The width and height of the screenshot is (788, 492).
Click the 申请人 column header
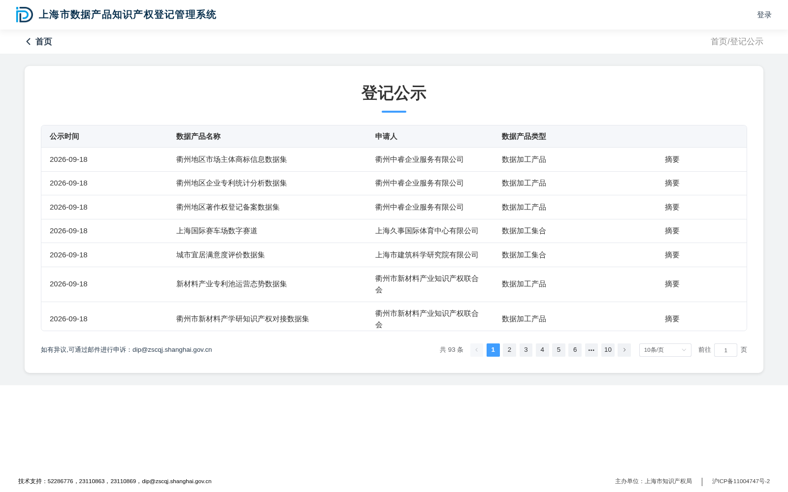(x=386, y=136)
